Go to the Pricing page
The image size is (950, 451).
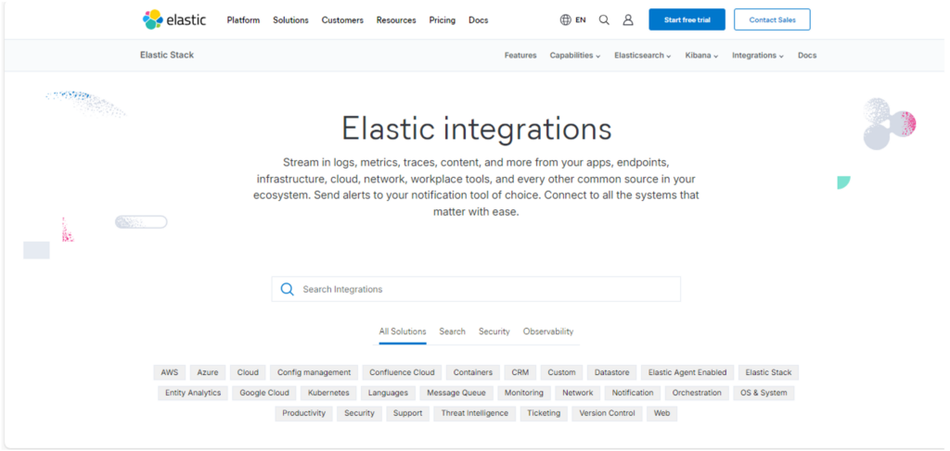(x=443, y=20)
